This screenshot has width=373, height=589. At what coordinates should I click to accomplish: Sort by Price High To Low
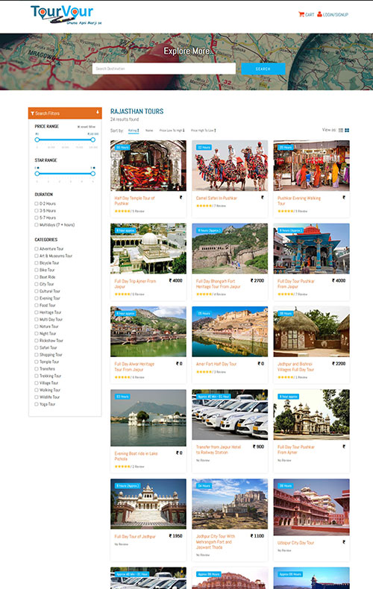(204, 130)
